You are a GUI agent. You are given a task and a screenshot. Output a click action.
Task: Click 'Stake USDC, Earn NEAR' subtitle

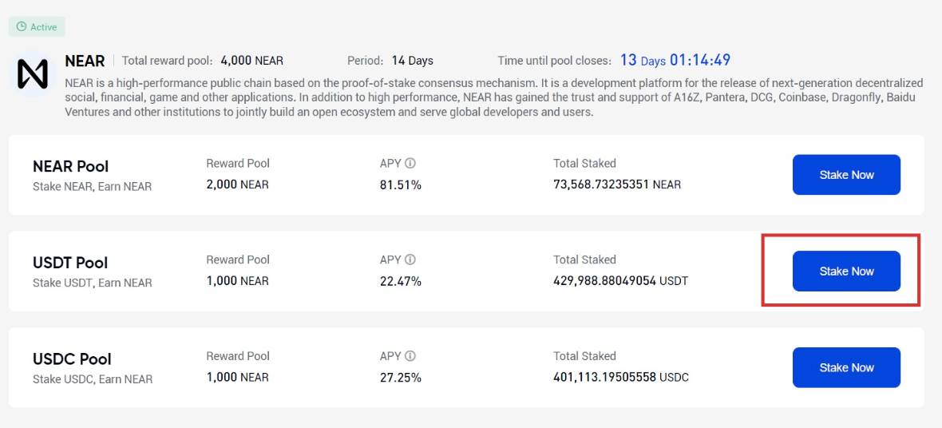pyautogui.click(x=93, y=379)
